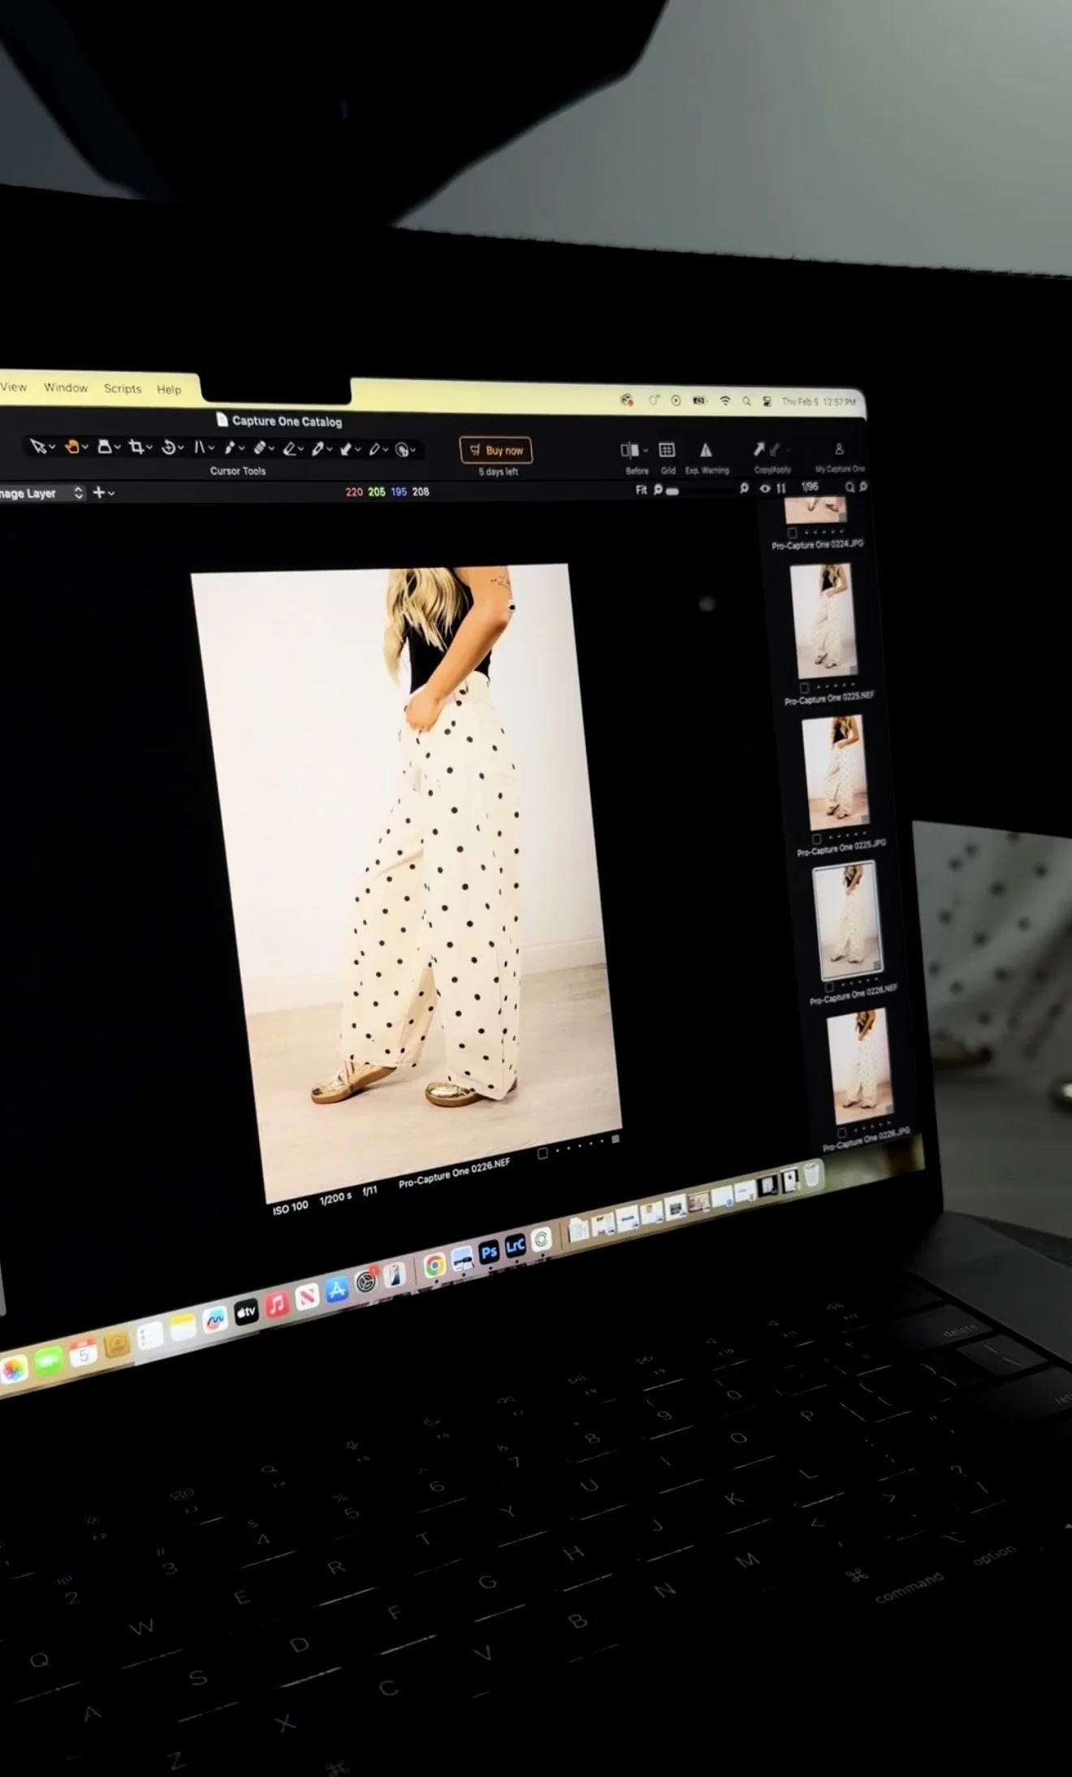Tick checkbox under thumbnail 0225.JPG
1072x1777 pixels.
click(816, 838)
